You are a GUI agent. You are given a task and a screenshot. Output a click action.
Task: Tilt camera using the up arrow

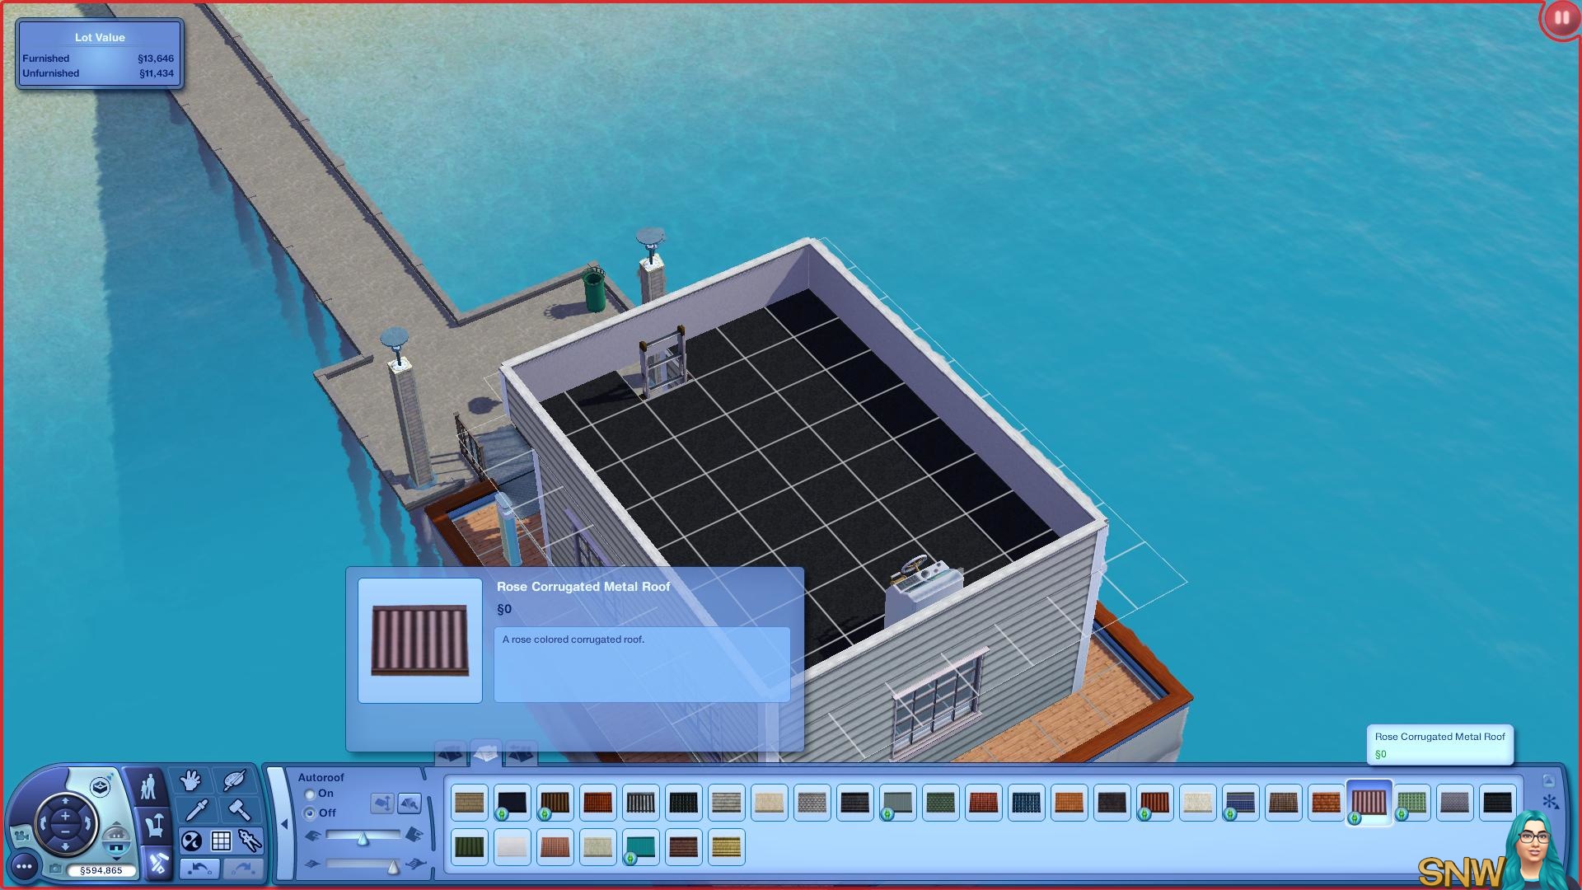pyautogui.click(x=65, y=802)
